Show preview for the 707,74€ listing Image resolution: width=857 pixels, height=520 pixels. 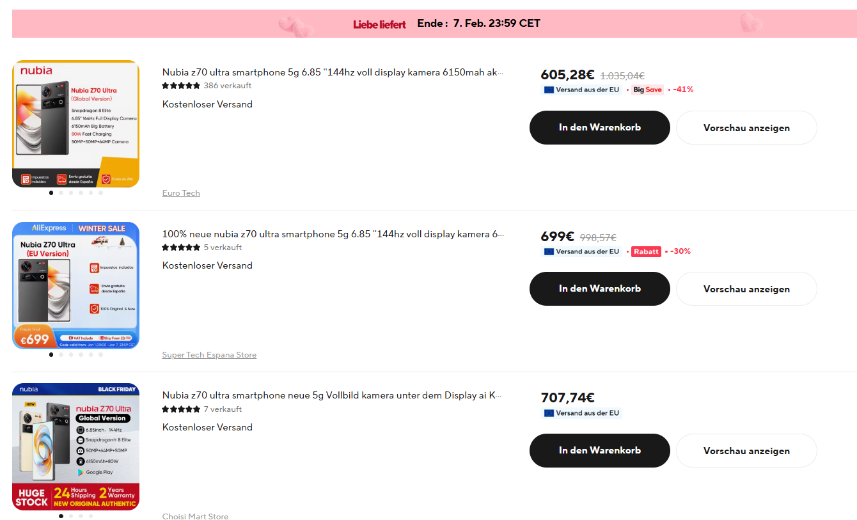point(746,451)
